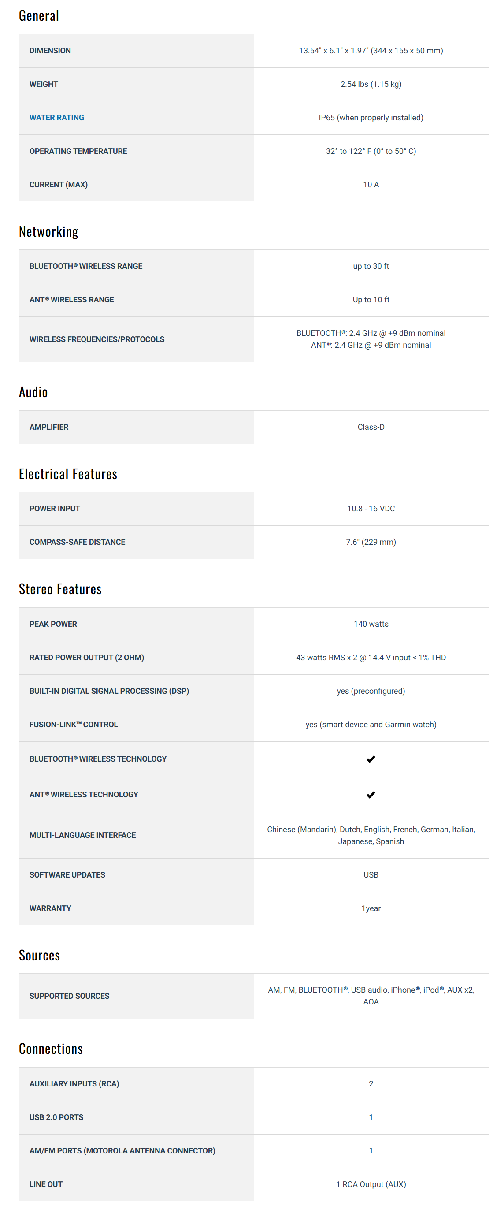Click the Bluetooth Wireless Technology checkmark icon

(371, 759)
